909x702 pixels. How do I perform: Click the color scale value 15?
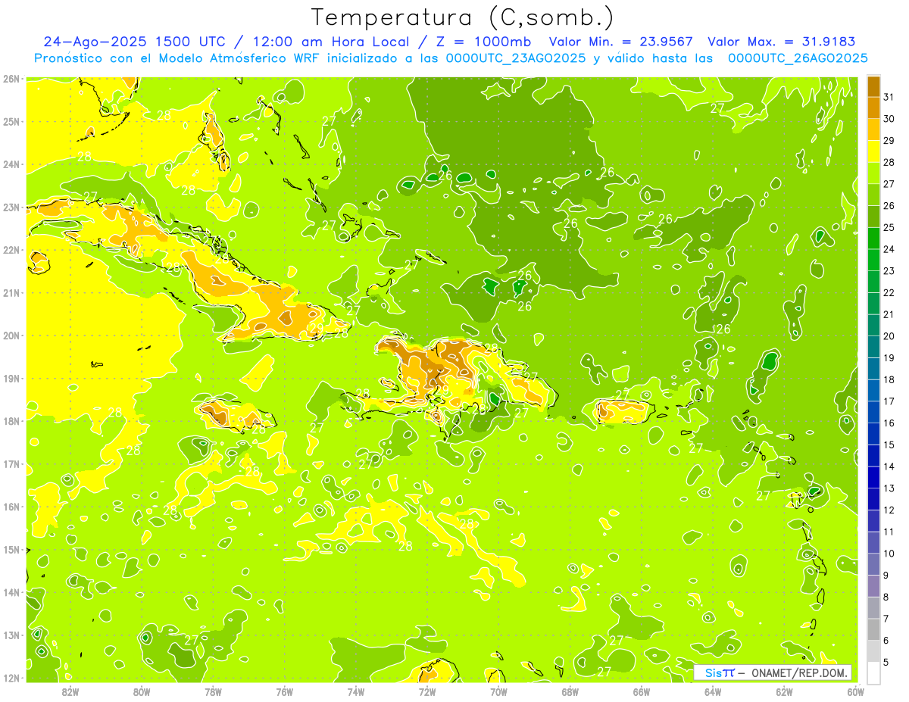click(889, 445)
